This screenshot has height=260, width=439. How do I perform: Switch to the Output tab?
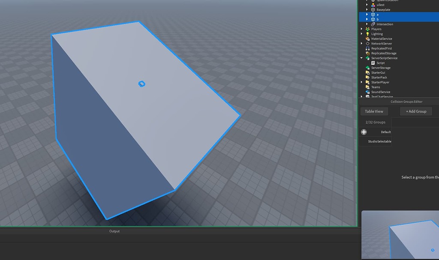tap(114, 231)
